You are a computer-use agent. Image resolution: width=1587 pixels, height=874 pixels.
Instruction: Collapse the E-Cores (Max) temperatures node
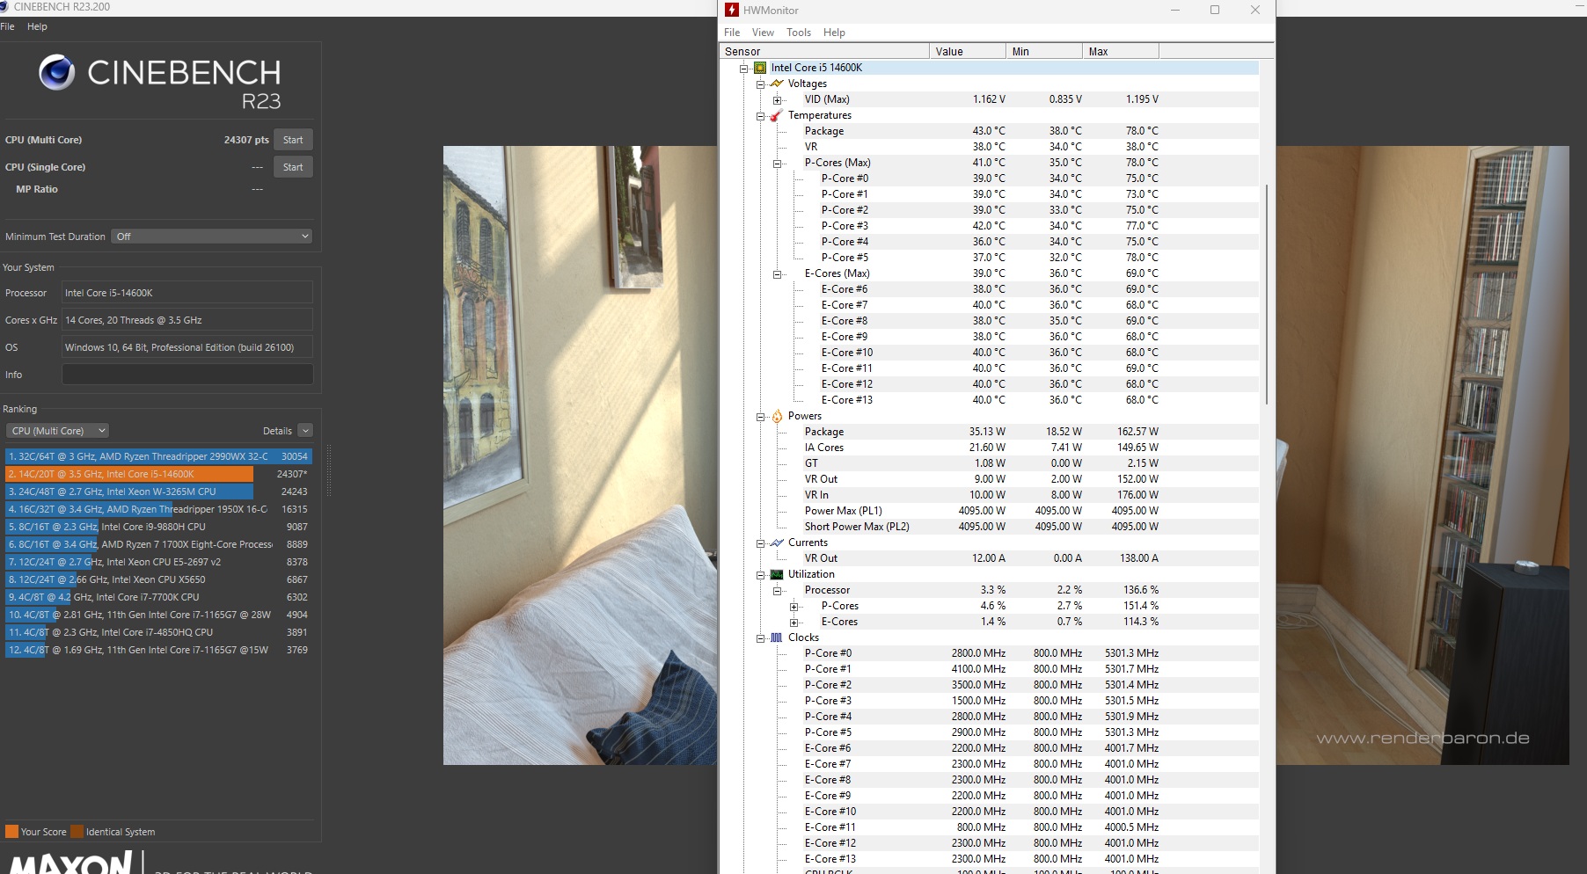pyautogui.click(x=778, y=273)
